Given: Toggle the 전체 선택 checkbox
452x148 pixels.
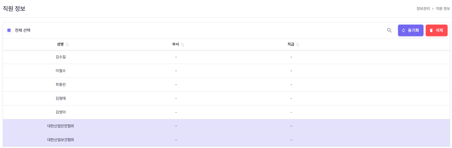Looking at the screenshot, I should click(x=9, y=30).
